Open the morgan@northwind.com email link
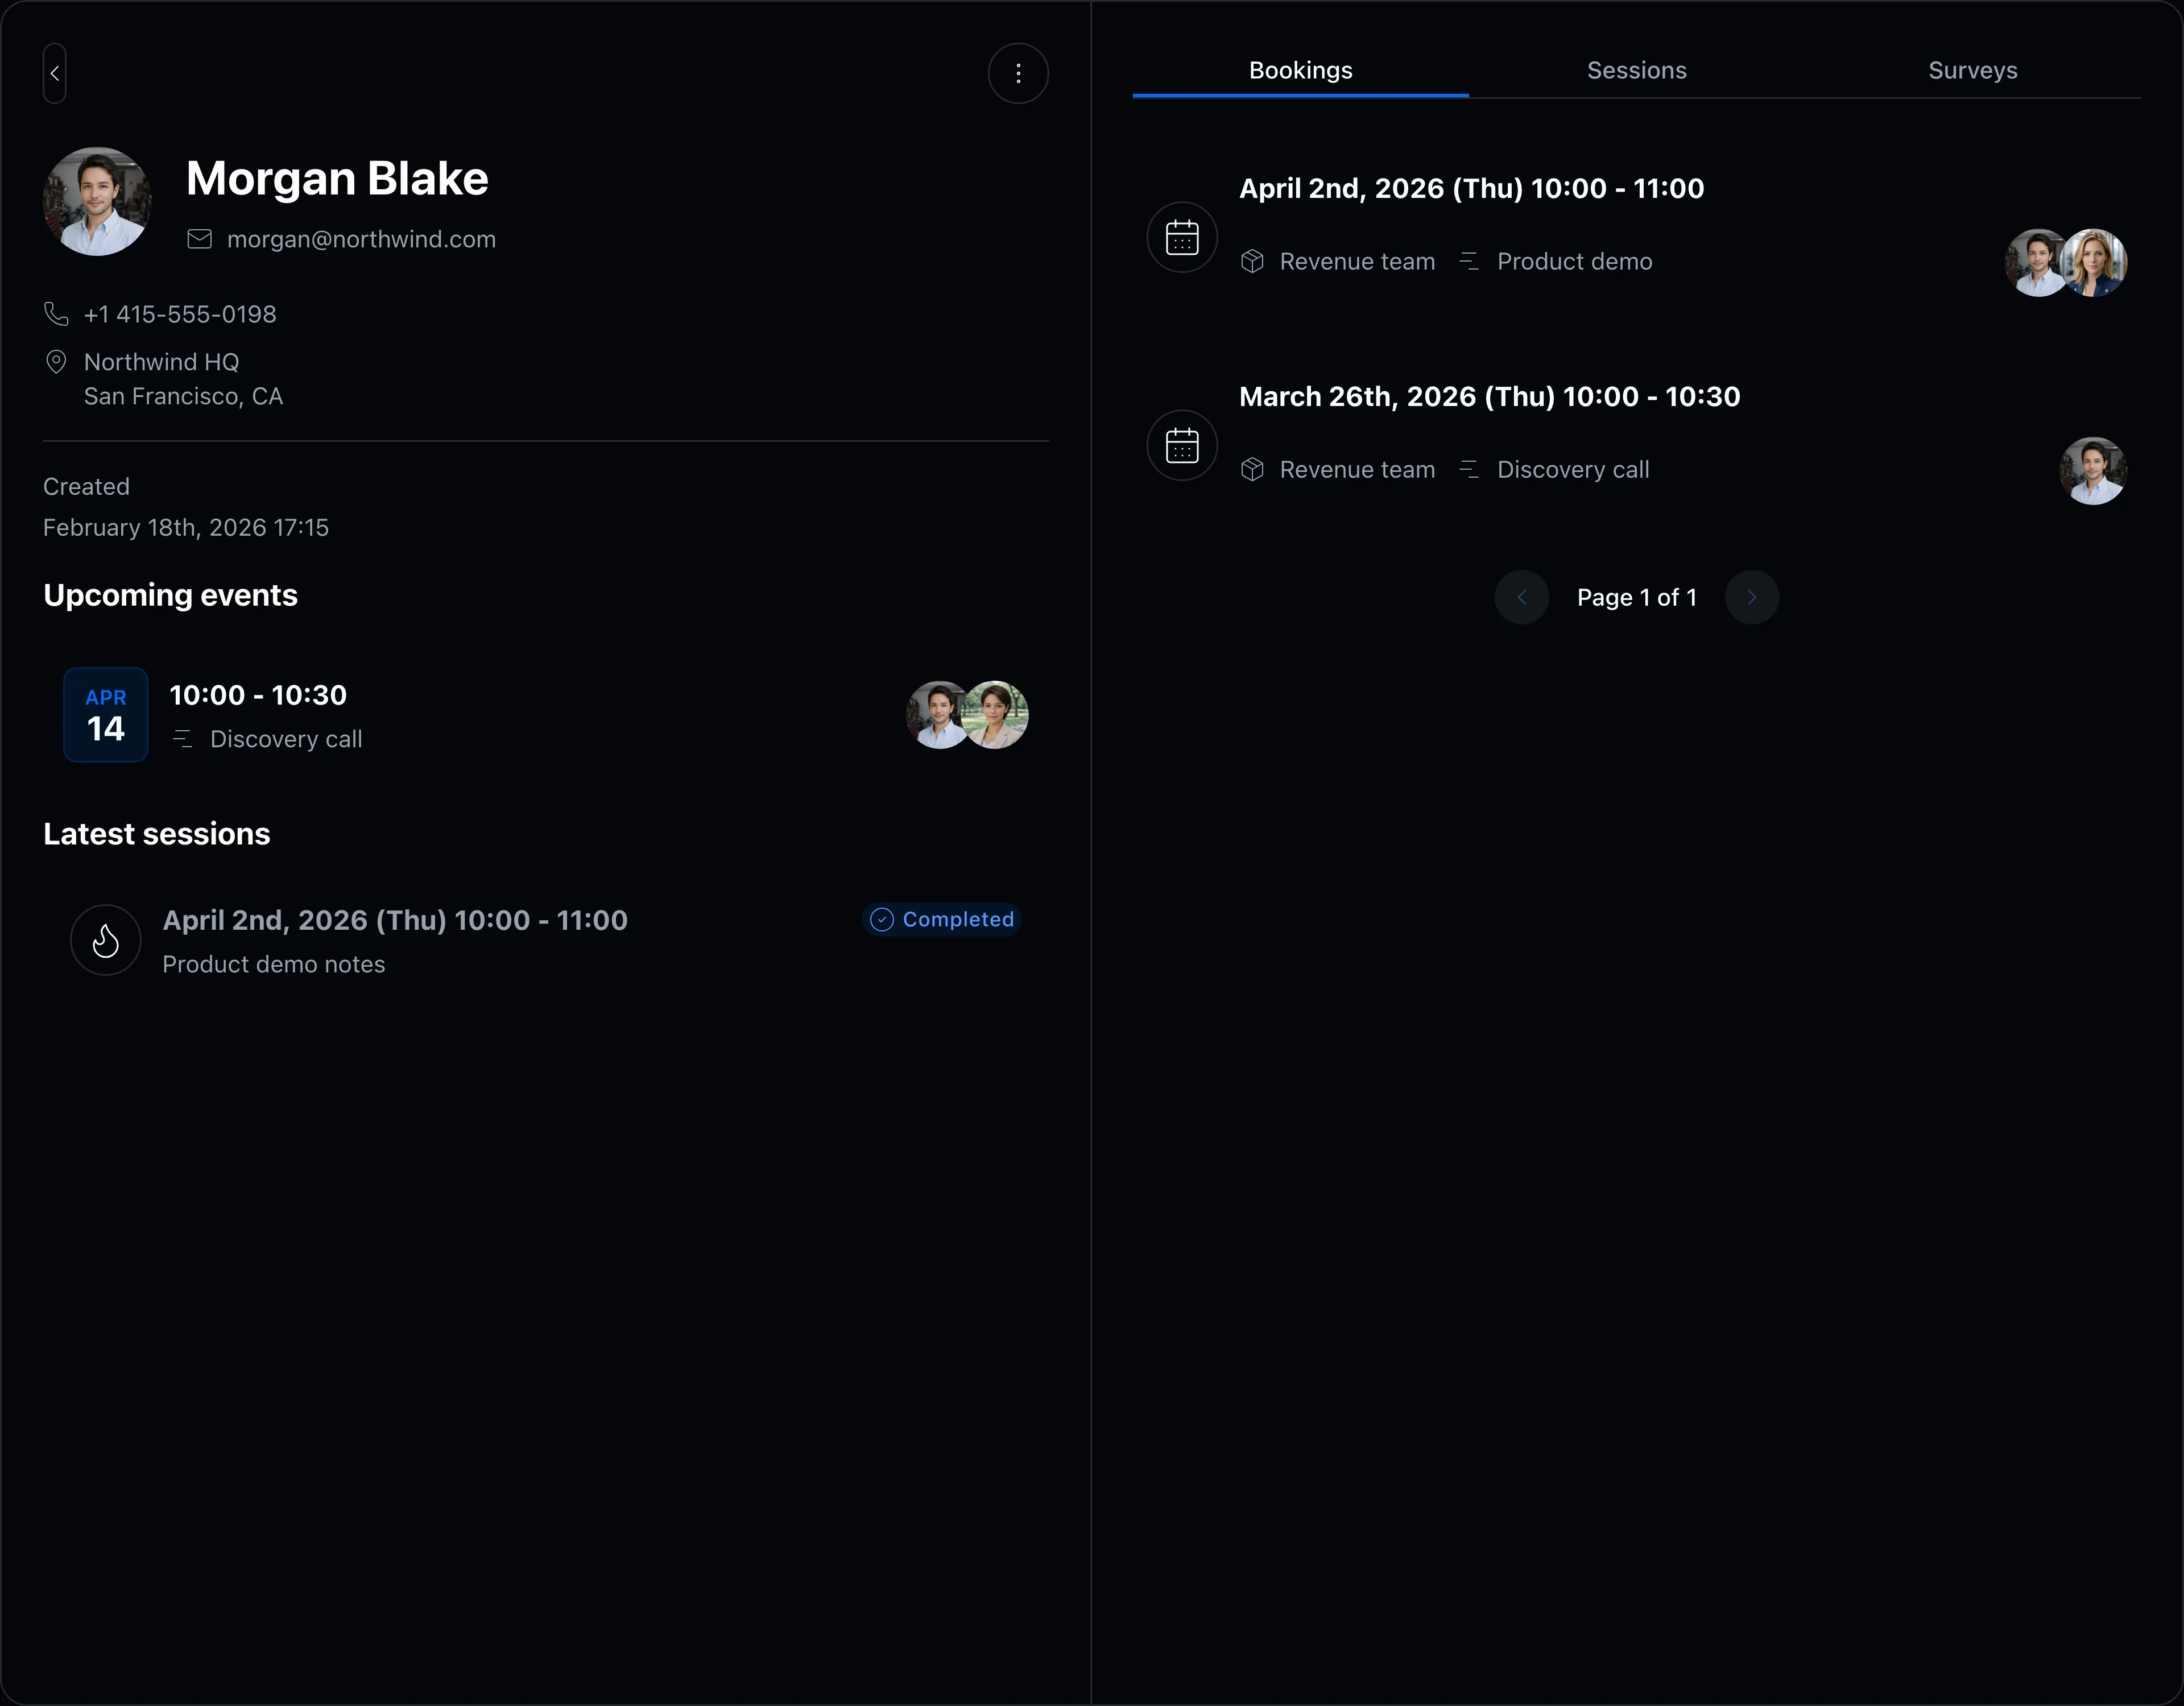Screen dimensions: 2184x1706 pos(361,239)
